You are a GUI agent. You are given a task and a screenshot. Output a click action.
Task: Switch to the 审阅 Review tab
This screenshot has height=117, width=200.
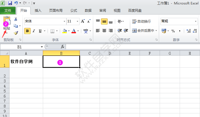[103, 11]
